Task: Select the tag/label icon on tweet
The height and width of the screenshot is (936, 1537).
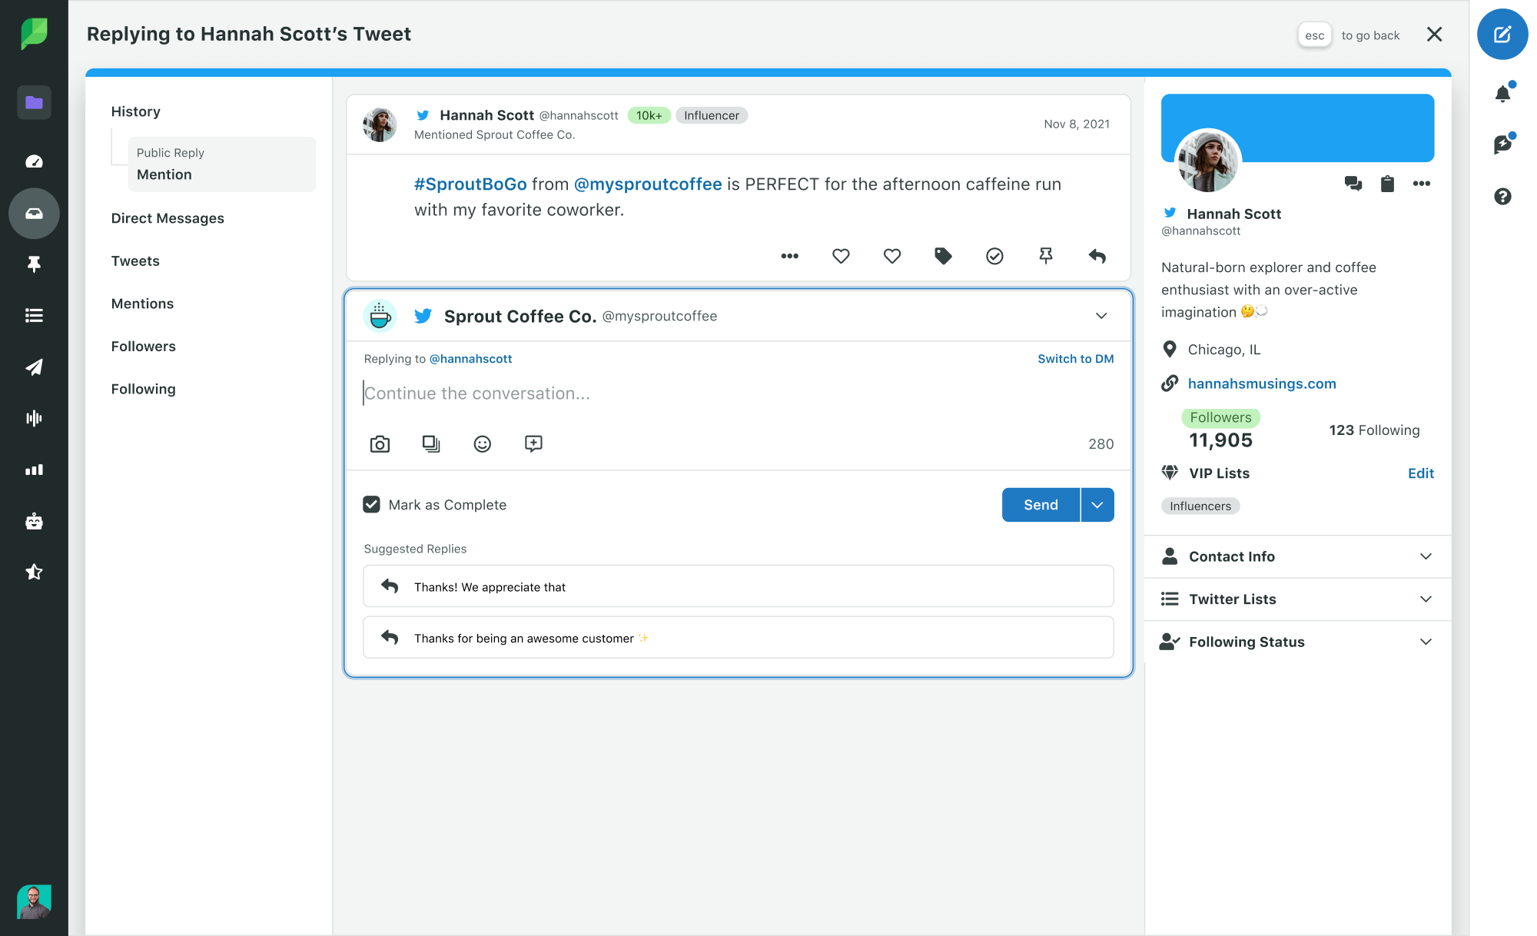Action: [x=942, y=257]
